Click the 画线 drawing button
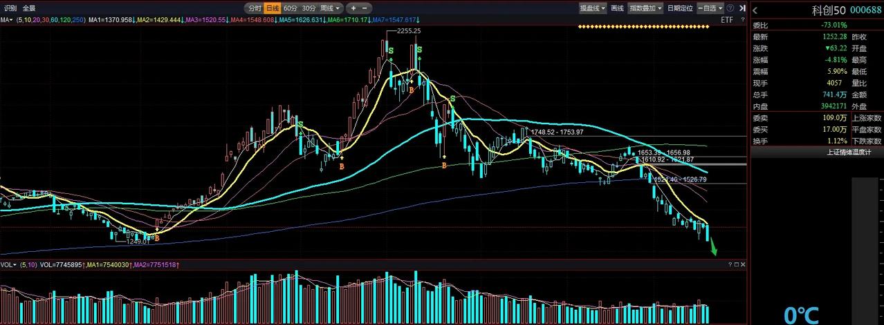This screenshot has height=325, width=884. (x=617, y=8)
